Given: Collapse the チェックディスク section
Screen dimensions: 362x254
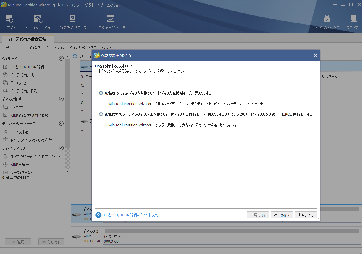Looking at the screenshot, I should pyautogui.click(x=61, y=148).
